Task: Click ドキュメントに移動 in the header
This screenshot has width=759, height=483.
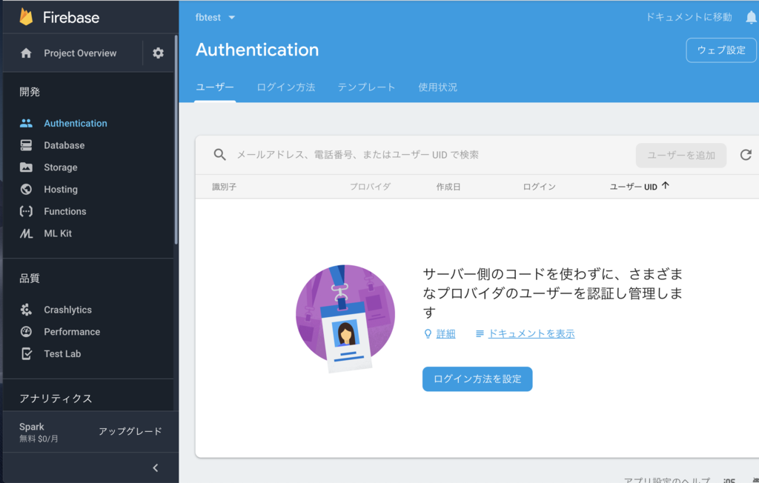Action: coord(689,17)
